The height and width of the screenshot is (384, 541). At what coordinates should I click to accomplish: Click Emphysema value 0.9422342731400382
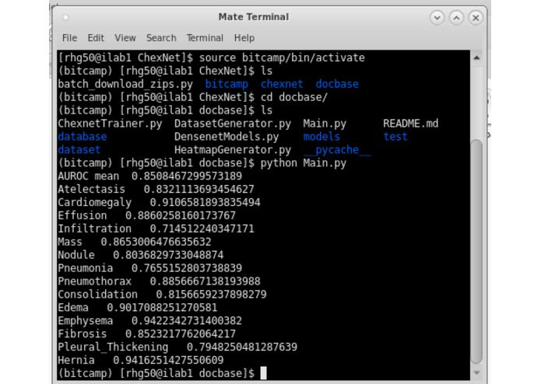click(x=187, y=320)
